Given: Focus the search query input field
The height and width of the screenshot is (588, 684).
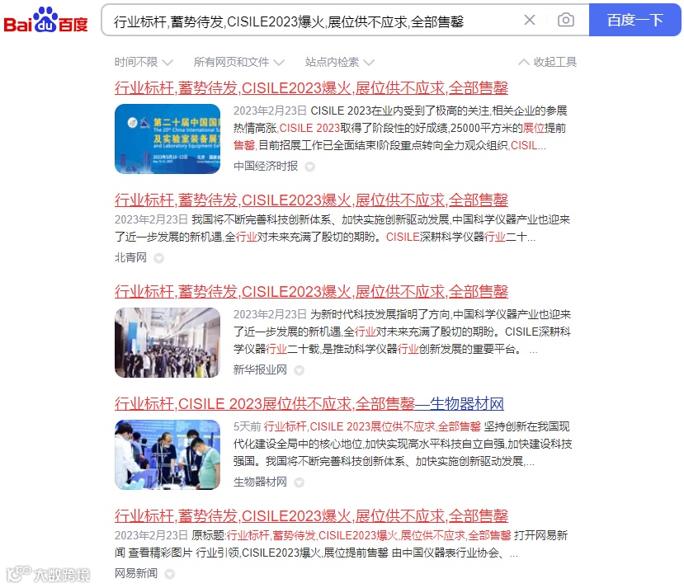Looking at the screenshot, I should (x=314, y=21).
